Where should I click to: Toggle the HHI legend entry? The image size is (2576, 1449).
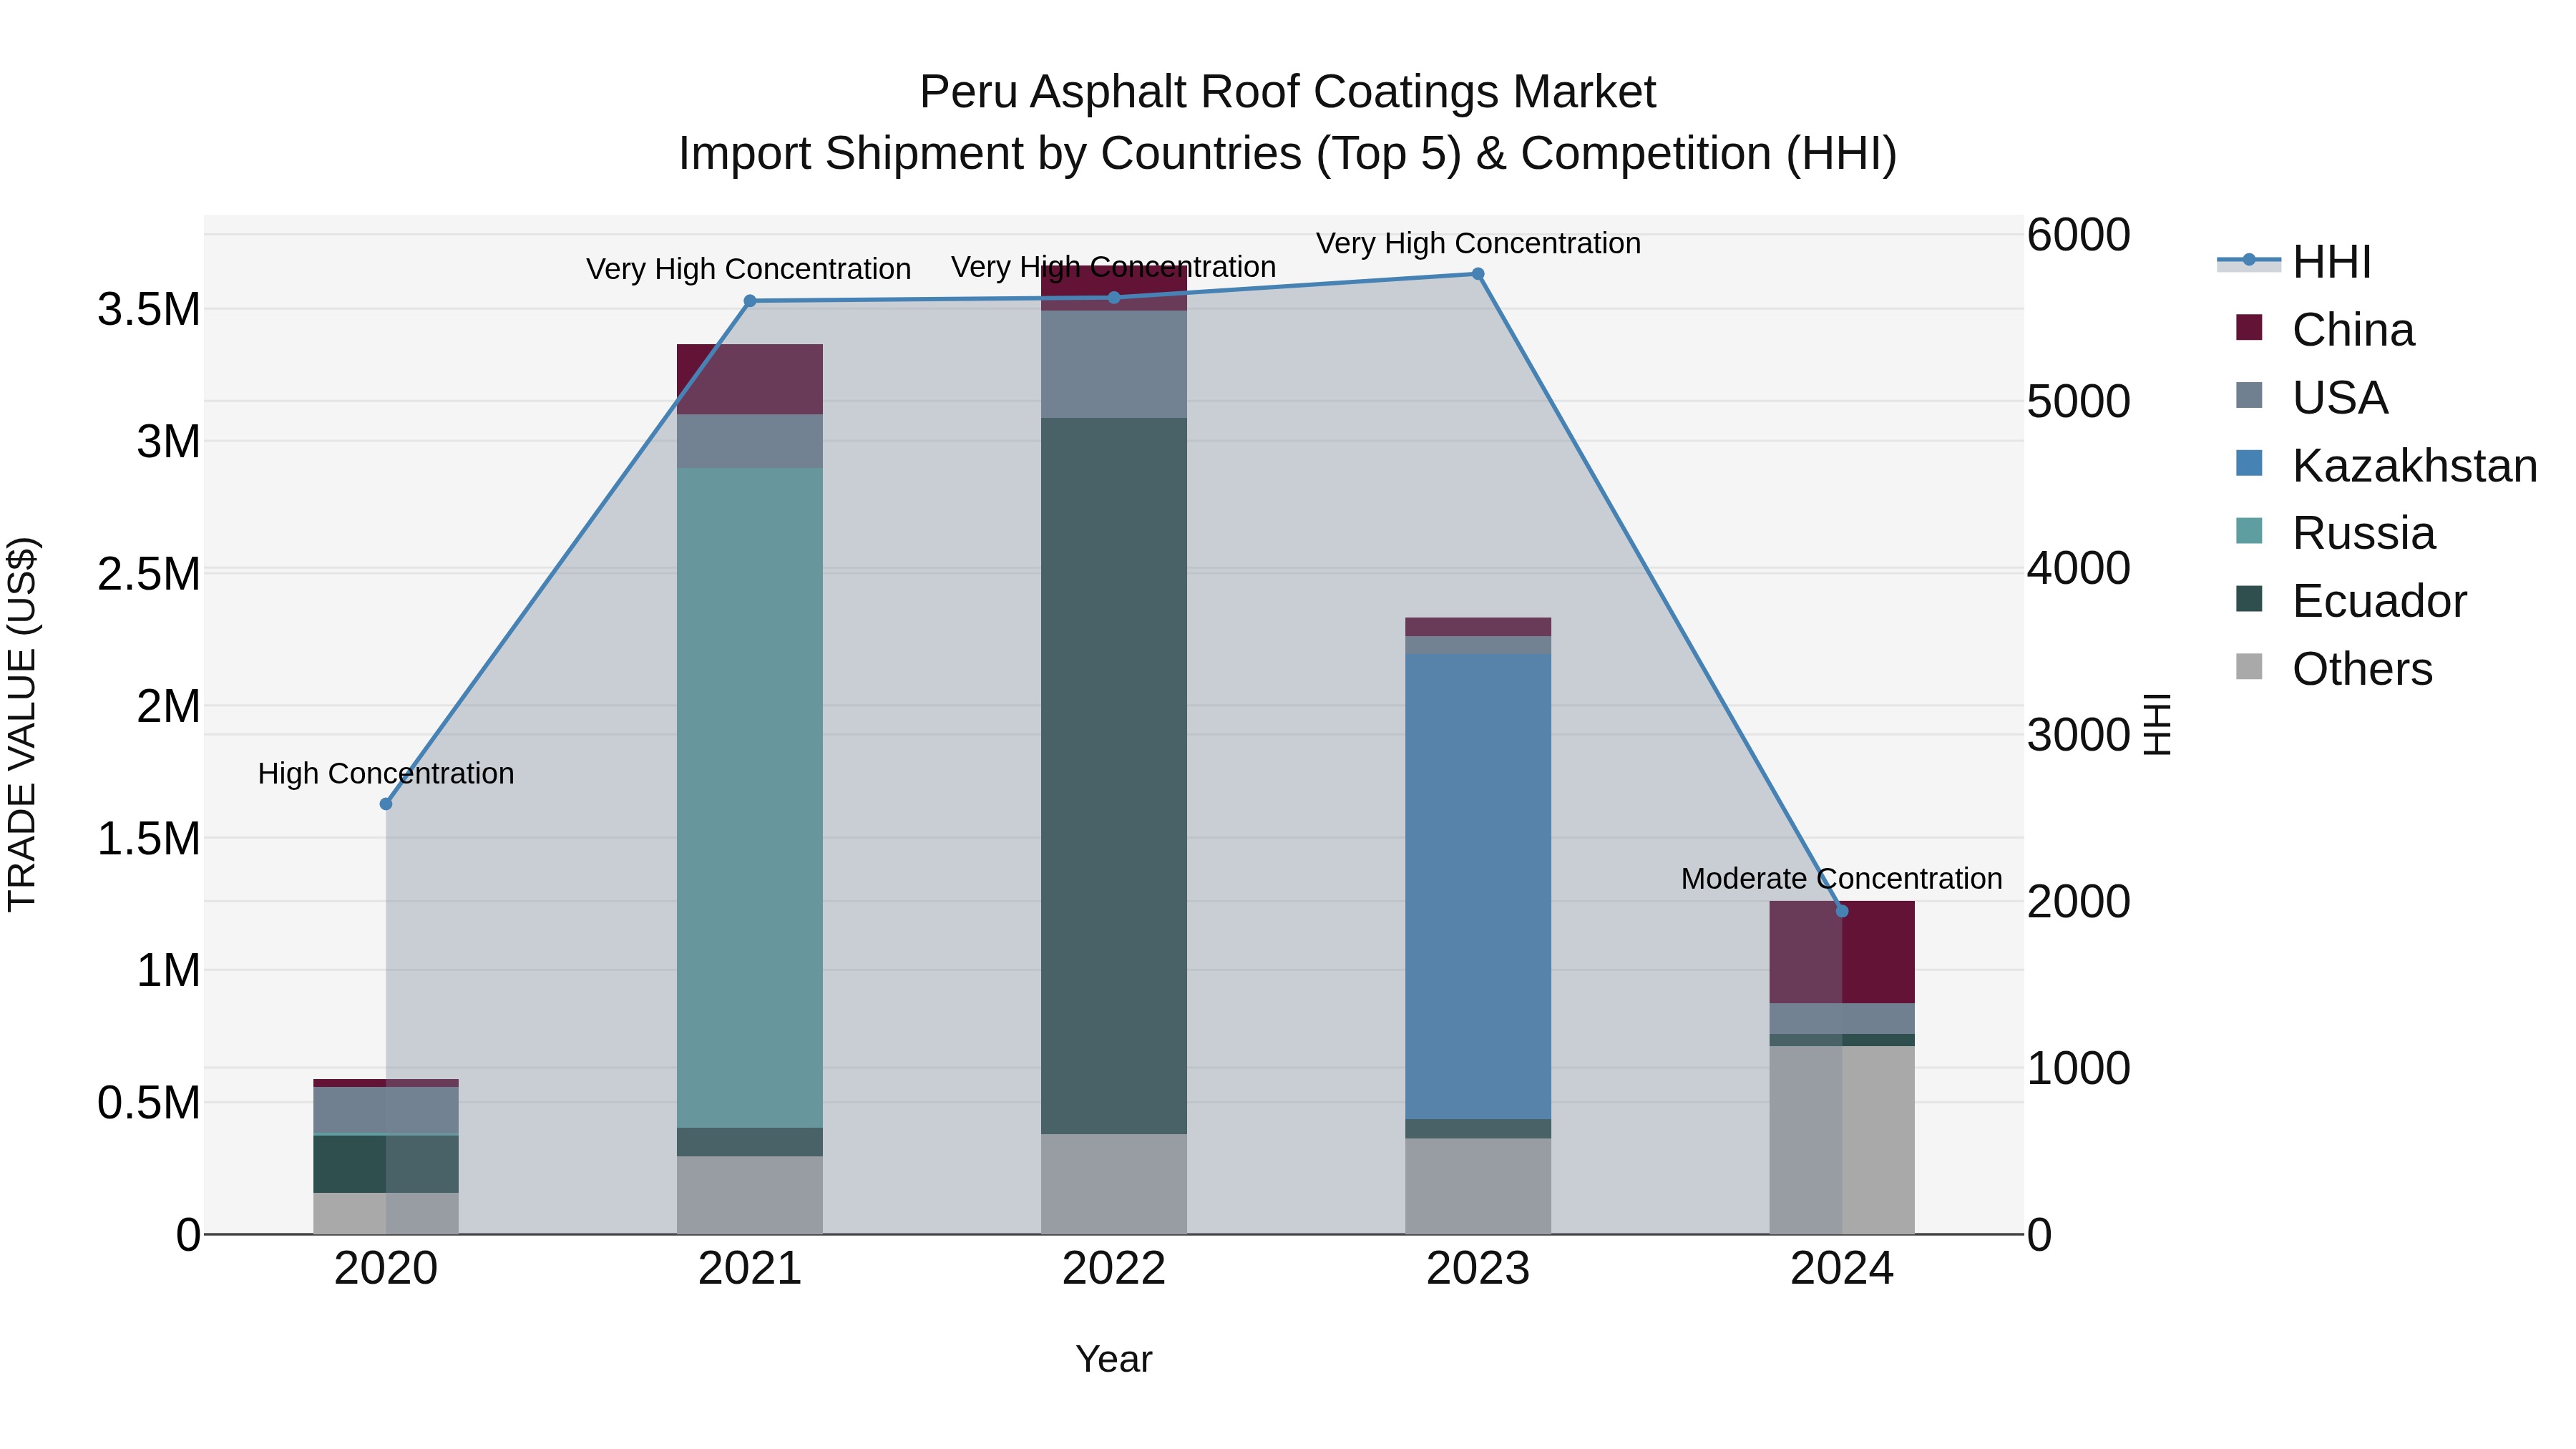coord(2295,262)
